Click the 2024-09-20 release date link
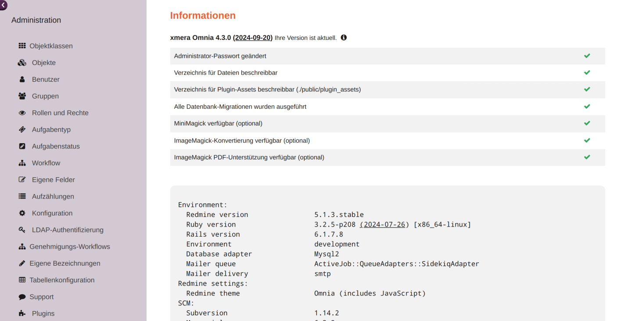The image size is (629, 321). [252, 38]
